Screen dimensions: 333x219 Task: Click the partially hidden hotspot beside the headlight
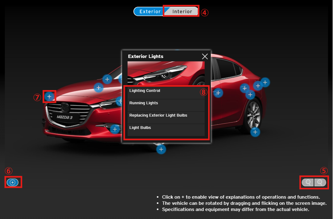coord(119,101)
